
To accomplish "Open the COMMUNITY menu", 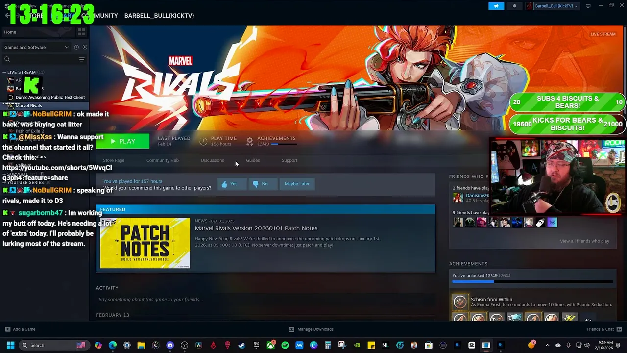I will 100,15.
